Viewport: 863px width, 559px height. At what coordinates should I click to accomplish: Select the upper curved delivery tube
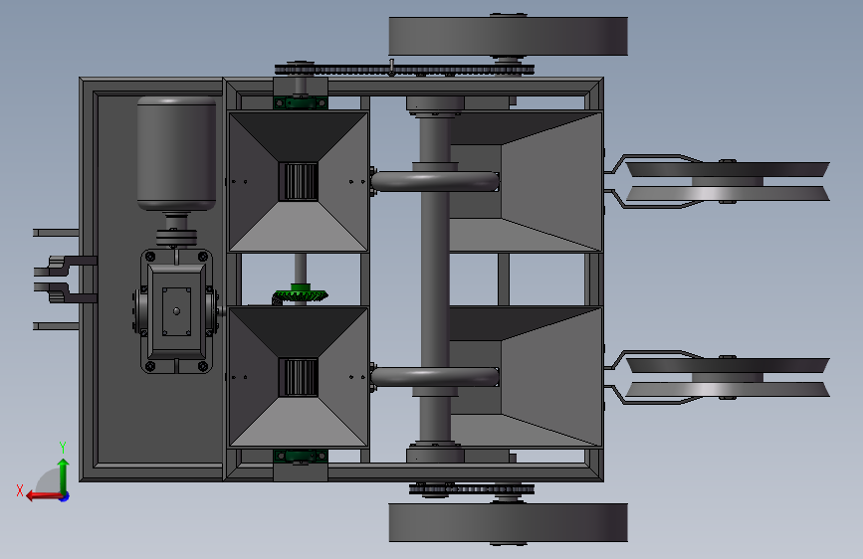tap(435, 182)
